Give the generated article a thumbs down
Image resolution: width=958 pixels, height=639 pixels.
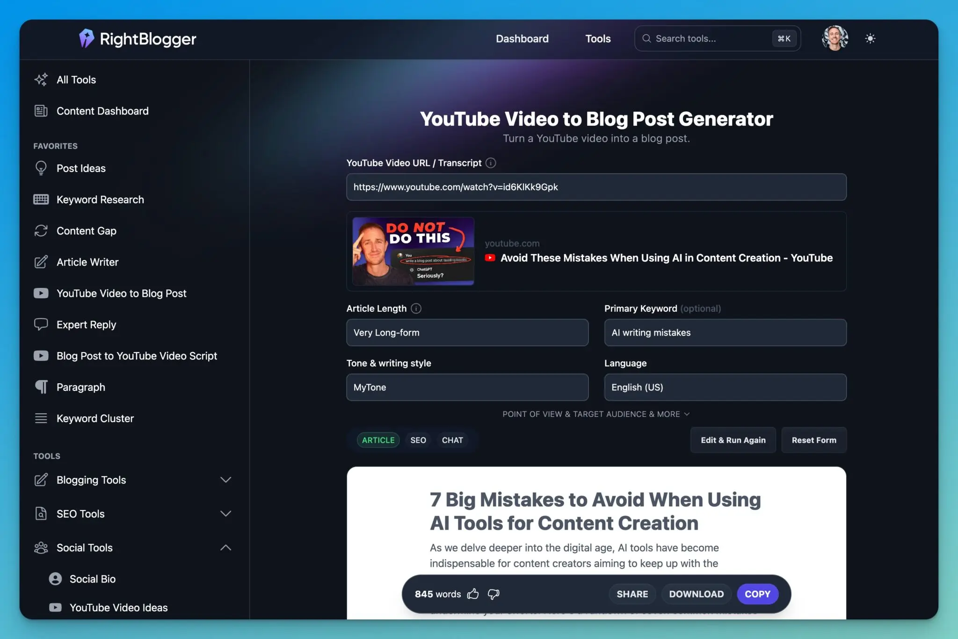pyautogui.click(x=494, y=594)
